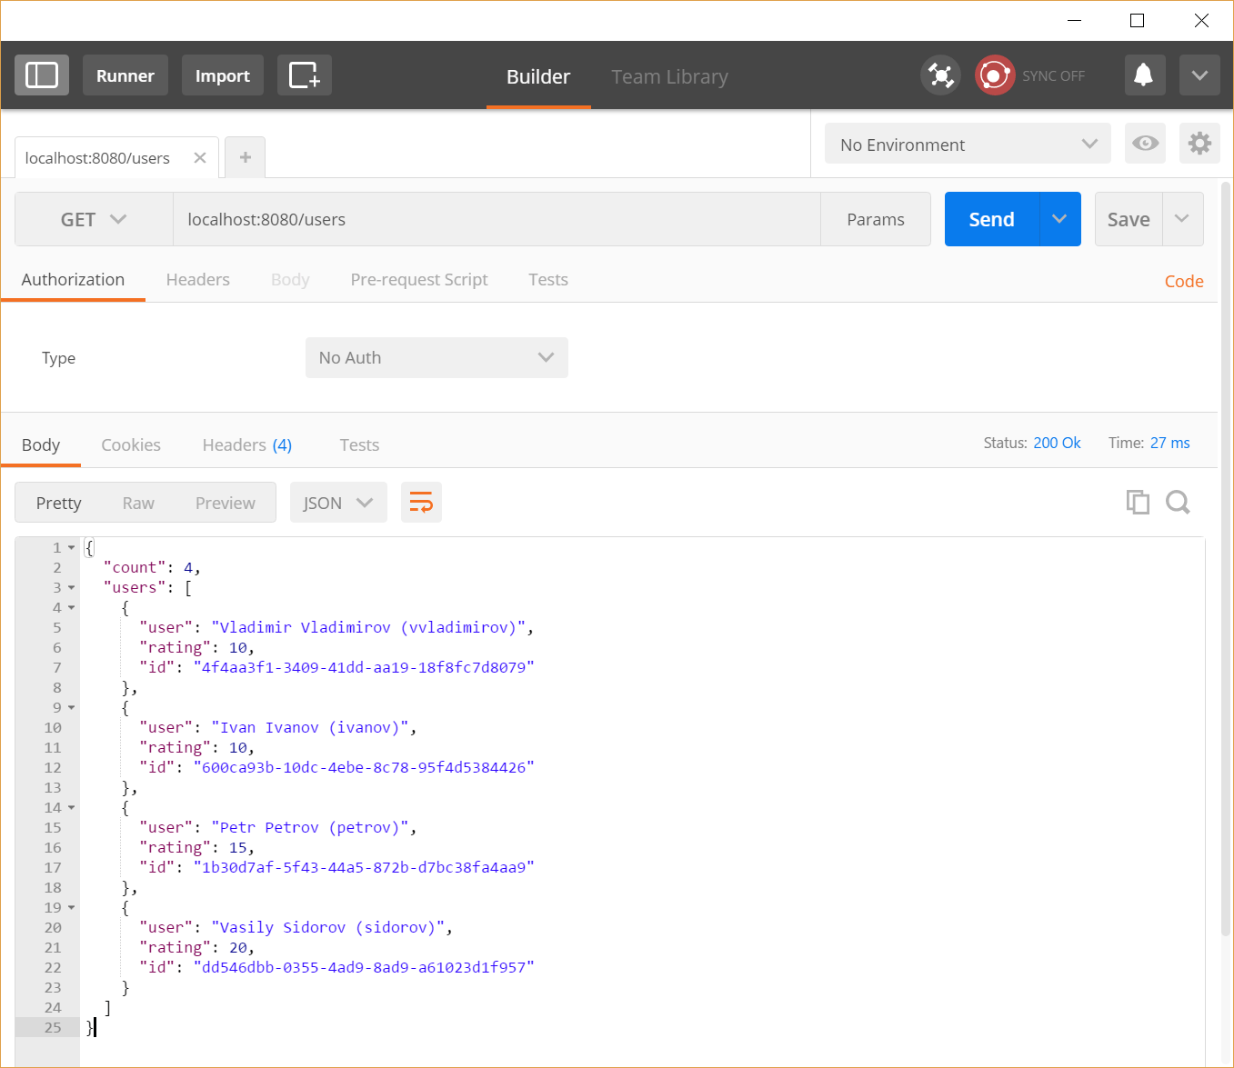Click the 200 Ok status text
This screenshot has width=1234, height=1068.
pyautogui.click(x=1057, y=443)
